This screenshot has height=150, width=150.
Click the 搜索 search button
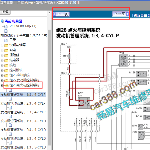click(x=5, y=12)
